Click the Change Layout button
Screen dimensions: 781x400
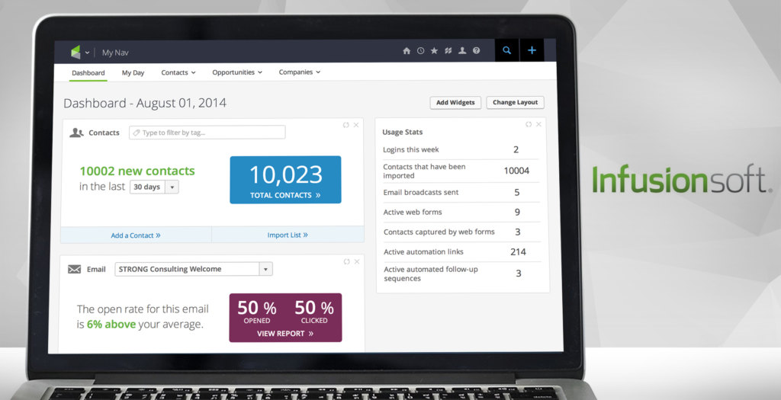point(515,103)
